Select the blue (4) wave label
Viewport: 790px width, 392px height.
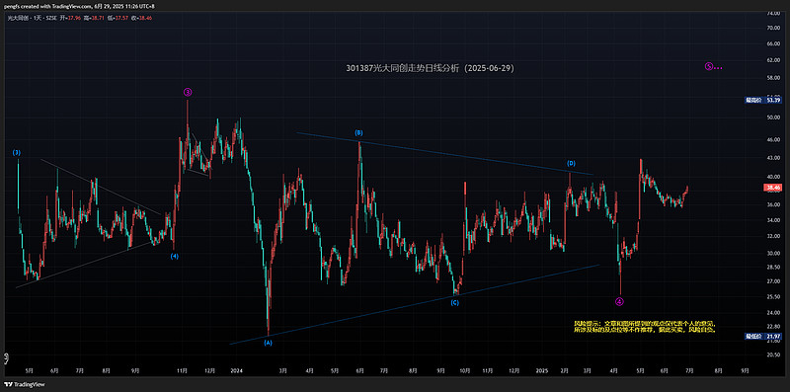click(x=174, y=256)
